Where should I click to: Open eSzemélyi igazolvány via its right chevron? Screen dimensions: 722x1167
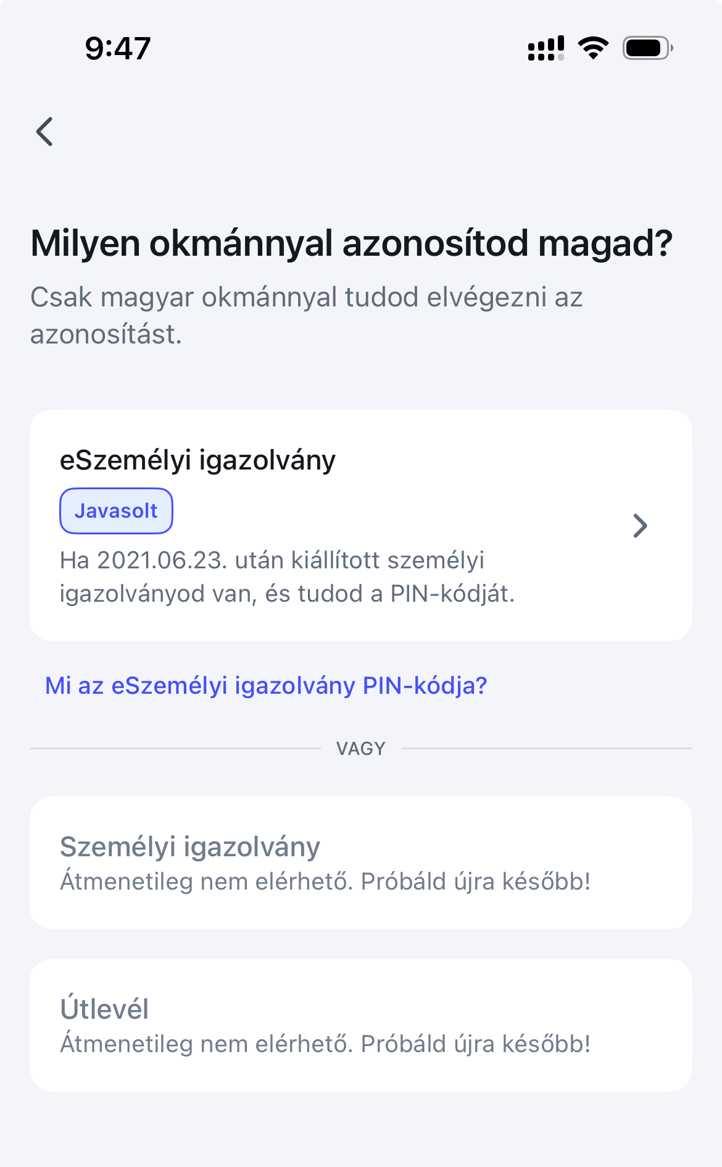pos(641,526)
